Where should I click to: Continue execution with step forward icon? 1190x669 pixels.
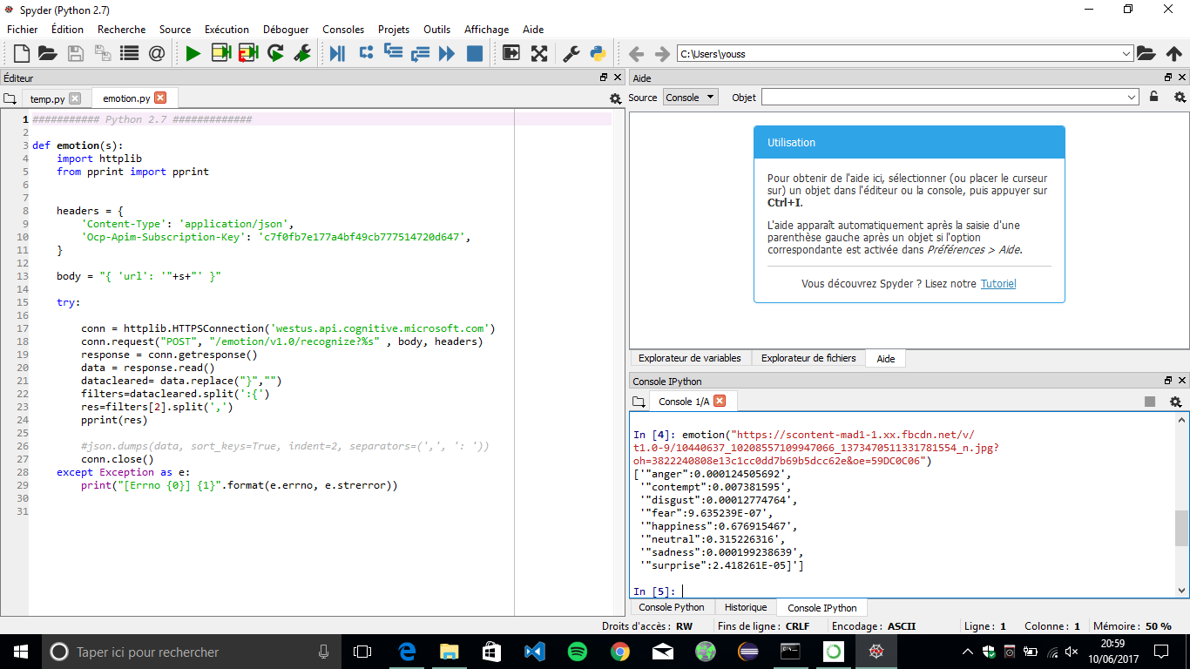point(448,53)
